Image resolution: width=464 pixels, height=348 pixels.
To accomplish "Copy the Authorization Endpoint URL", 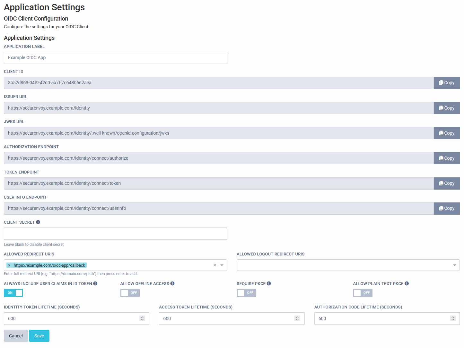I will pyautogui.click(x=447, y=158).
